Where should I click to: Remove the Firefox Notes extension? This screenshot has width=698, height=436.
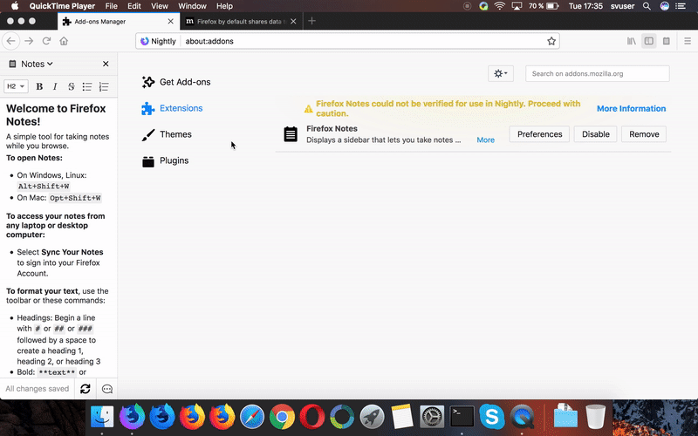644,134
